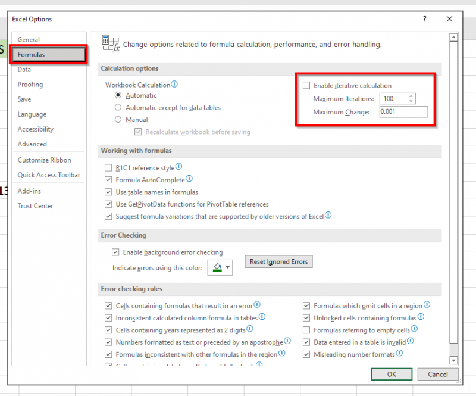
Task: Open the Help question mark icon
Action: tap(424, 19)
